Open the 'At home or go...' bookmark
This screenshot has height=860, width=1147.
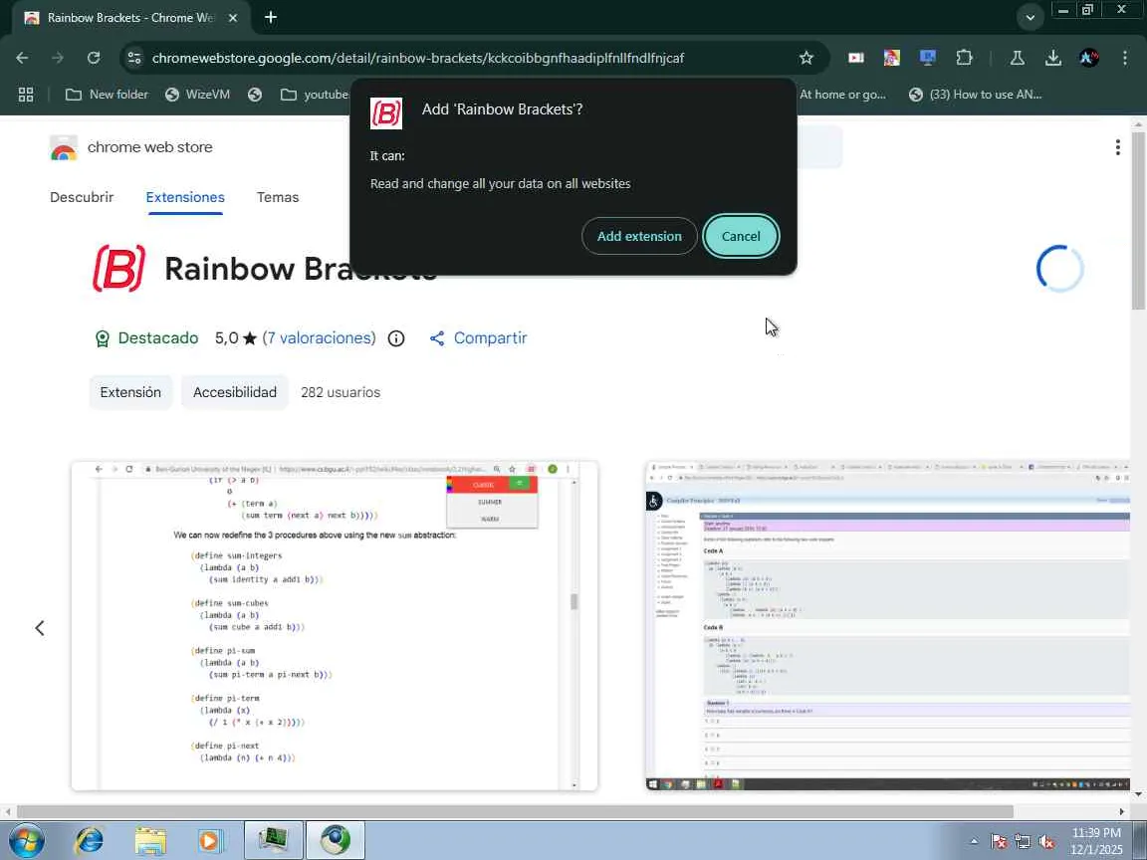[842, 95]
